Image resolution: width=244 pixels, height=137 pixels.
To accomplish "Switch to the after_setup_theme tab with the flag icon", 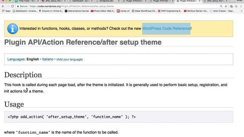I will pyautogui.click(x=54, y=1).
